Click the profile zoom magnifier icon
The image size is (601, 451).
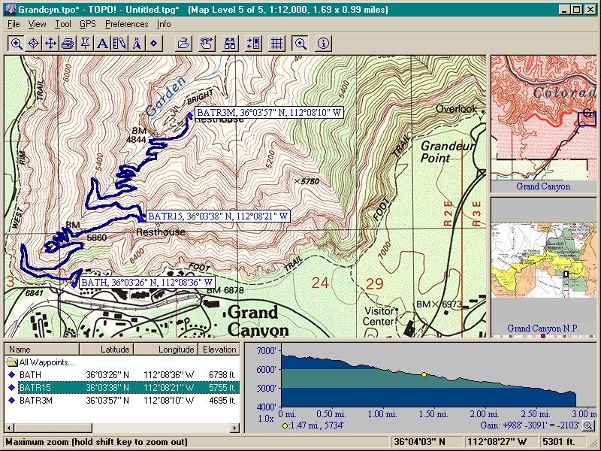pyautogui.click(x=587, y=425)
